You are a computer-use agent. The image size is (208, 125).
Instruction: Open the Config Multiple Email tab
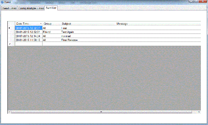(x=31, y=8)
